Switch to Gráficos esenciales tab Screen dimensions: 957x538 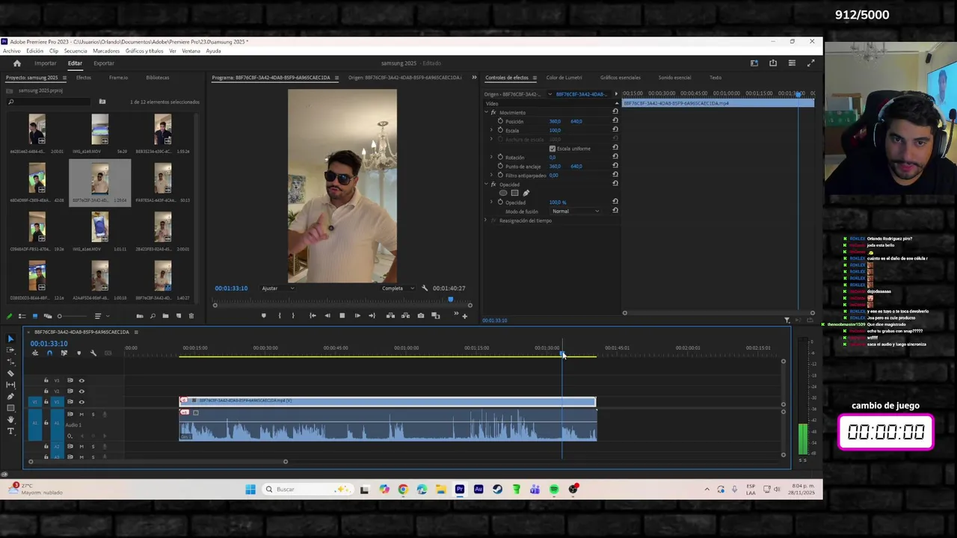620,78
